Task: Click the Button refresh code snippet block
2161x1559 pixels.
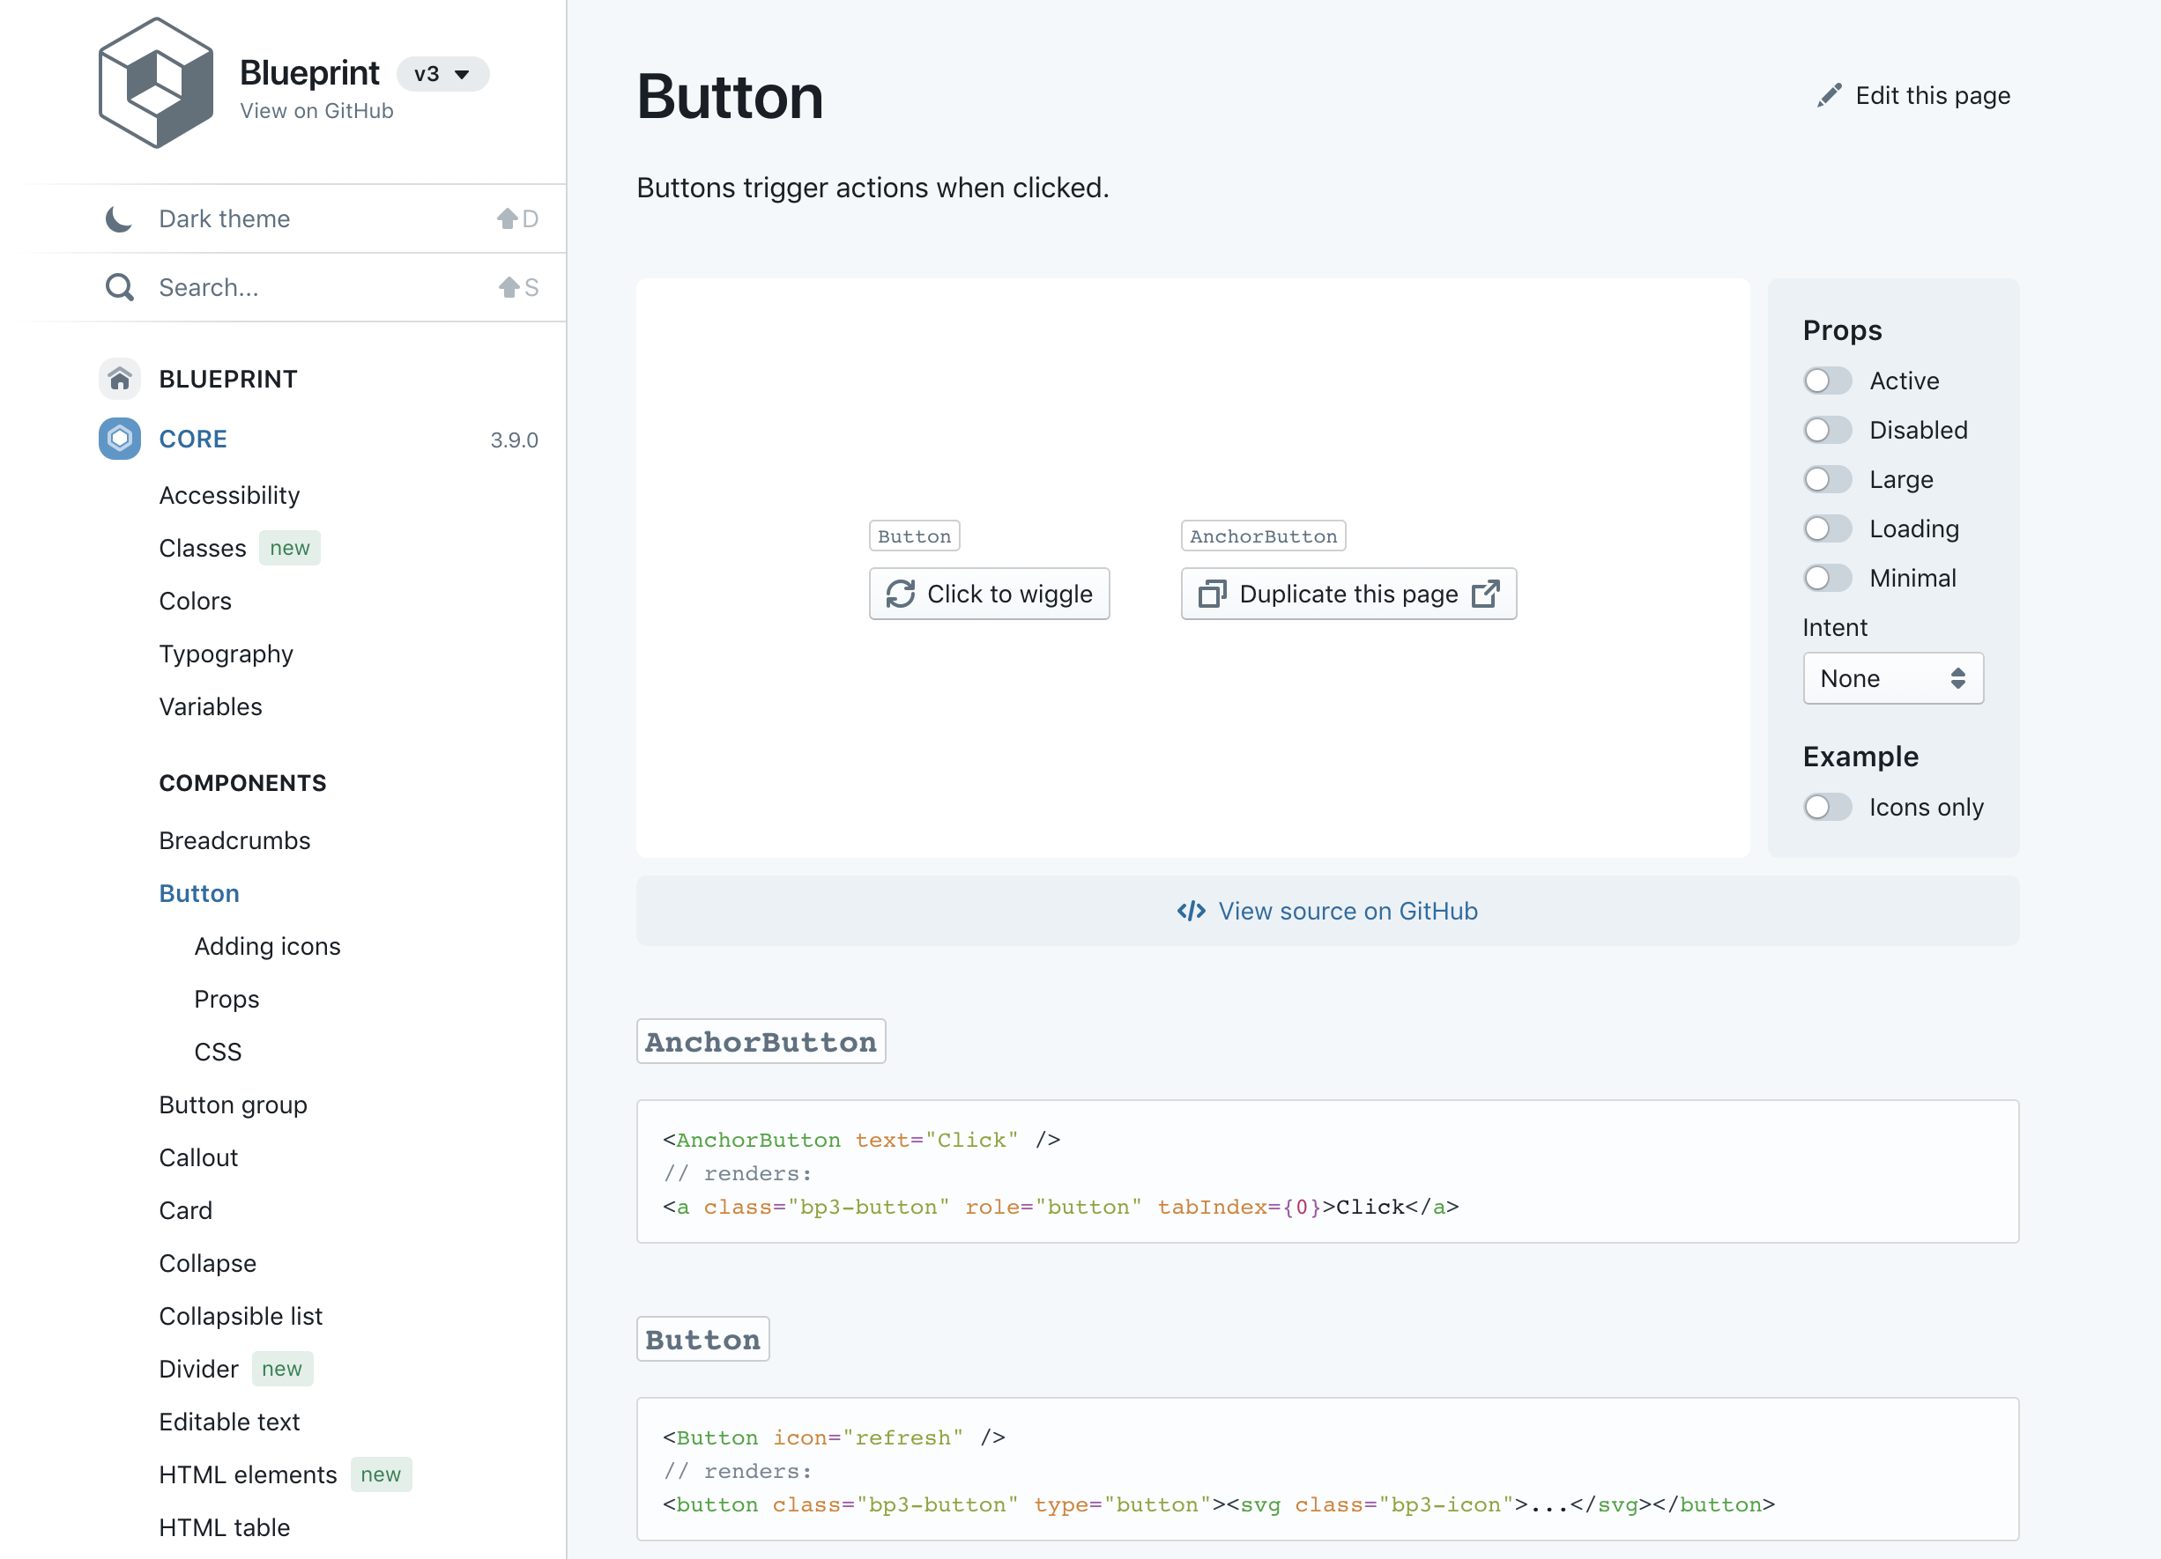Action: tap(1327, 1469)
